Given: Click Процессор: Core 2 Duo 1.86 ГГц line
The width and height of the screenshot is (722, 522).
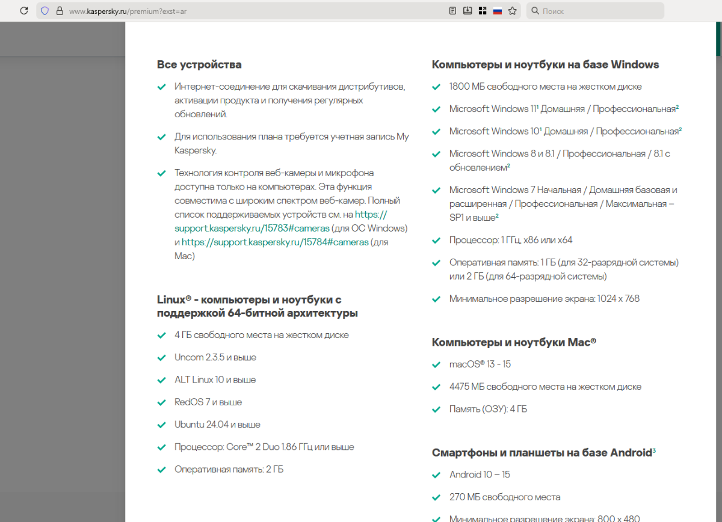Looking at the screenshot, I should click(264, 447).
